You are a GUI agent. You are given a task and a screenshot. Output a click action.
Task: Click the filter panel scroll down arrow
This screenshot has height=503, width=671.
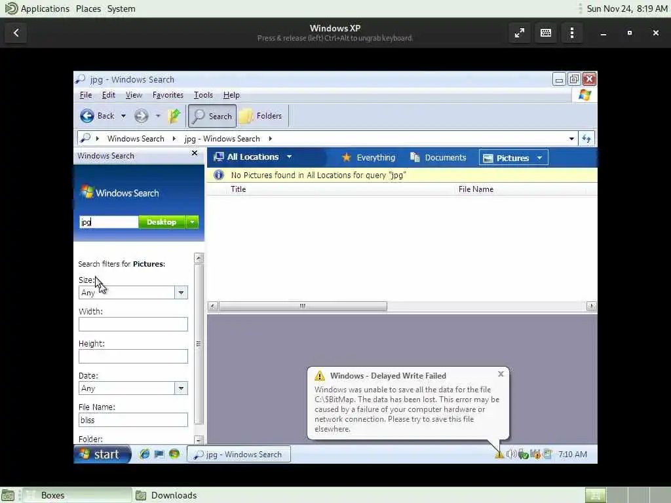[199, 439]
